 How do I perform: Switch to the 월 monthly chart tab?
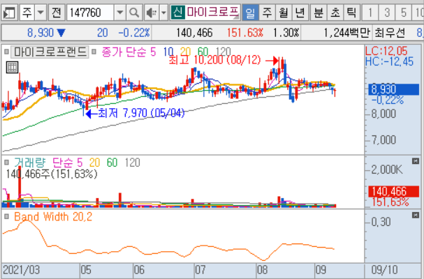click(284, 13)
